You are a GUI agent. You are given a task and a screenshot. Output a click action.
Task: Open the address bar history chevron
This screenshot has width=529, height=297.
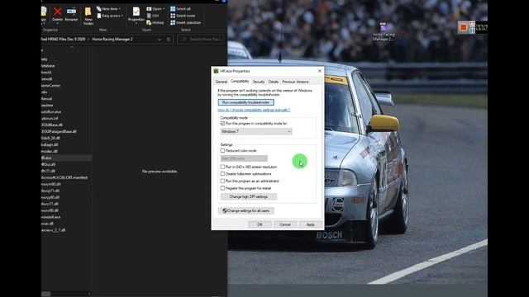(x=160, y=40)
